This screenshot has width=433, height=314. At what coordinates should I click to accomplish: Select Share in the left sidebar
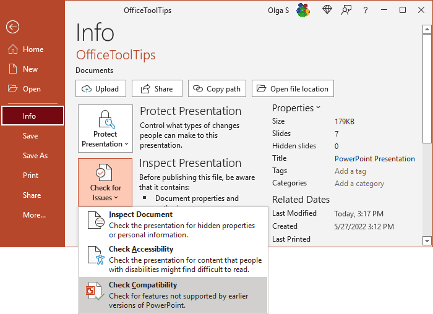tap(33, 195)
